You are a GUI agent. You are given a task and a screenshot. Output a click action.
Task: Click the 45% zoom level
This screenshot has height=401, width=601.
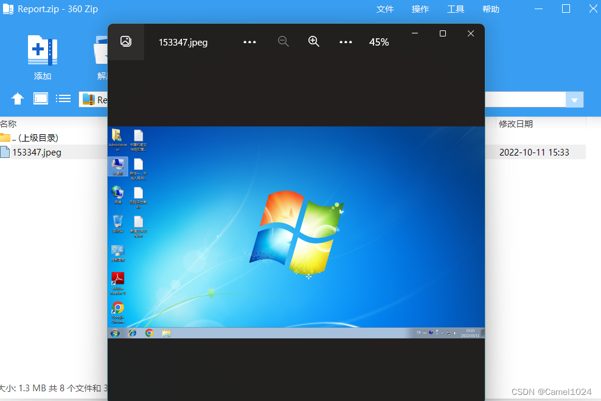click(379, 42)
